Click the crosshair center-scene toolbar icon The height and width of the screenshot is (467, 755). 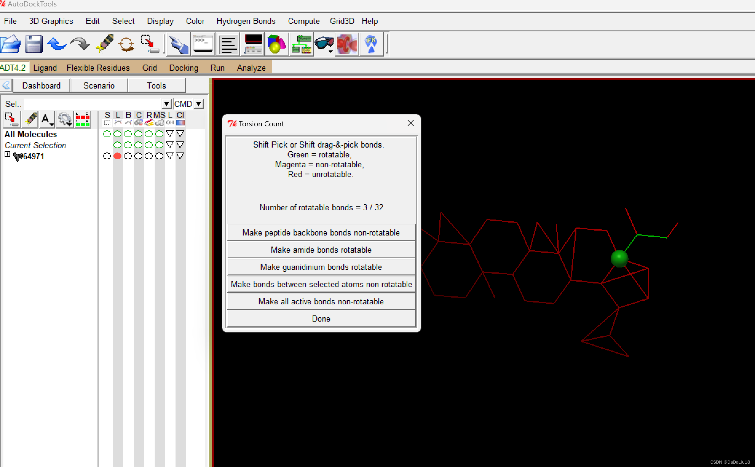point(126,44)
